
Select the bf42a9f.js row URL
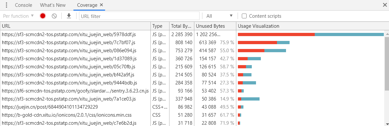[68, 74]
